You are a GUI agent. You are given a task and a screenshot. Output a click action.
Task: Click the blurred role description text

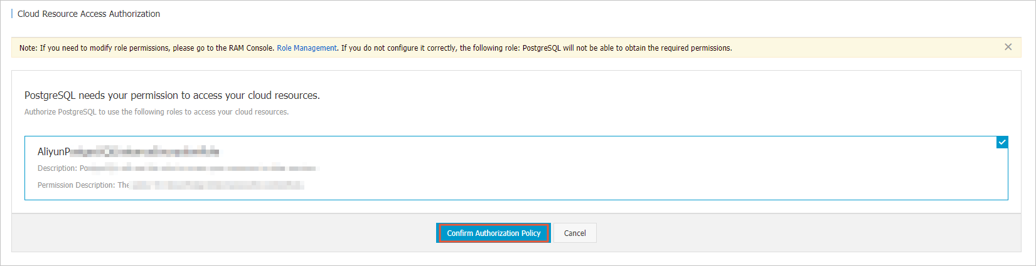pyautogui.click(x=198, y=168)
